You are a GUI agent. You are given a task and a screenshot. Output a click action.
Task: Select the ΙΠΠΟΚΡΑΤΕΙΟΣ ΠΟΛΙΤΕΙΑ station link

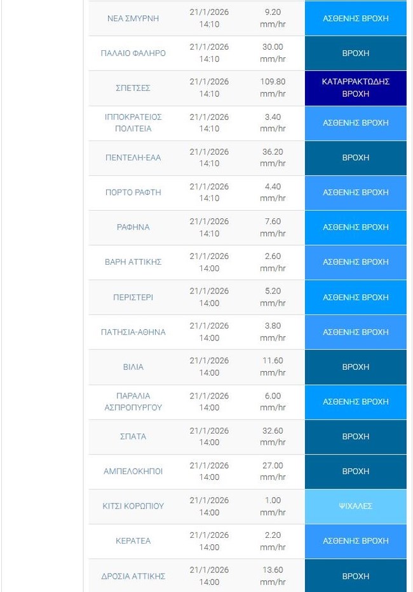tap(133, 123)
